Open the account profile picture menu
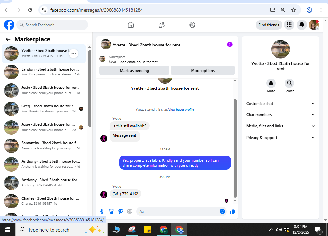This screenshot has width=328, height=236. pyautogui.click(x=314, y=25)
